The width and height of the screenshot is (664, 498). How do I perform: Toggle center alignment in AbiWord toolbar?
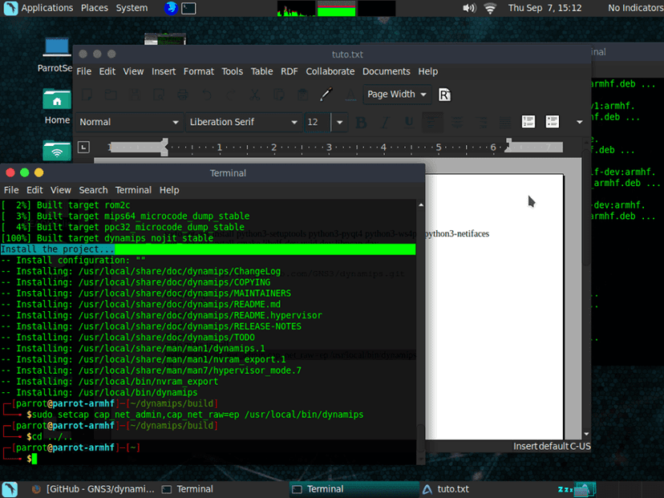tap(456, 123)
